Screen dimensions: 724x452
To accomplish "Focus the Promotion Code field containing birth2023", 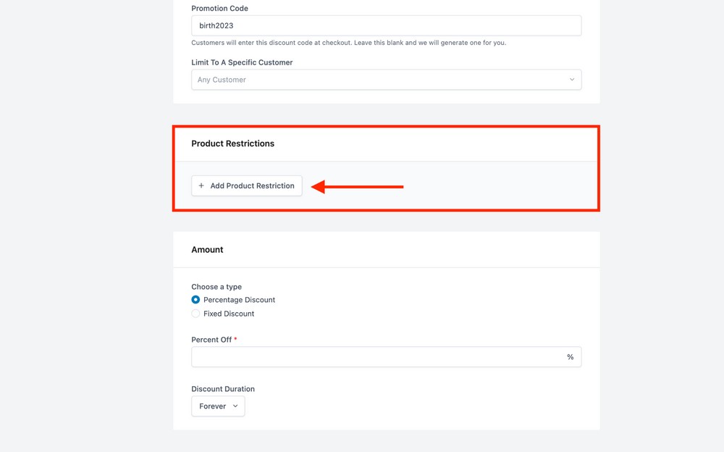I will click(386, 25).
